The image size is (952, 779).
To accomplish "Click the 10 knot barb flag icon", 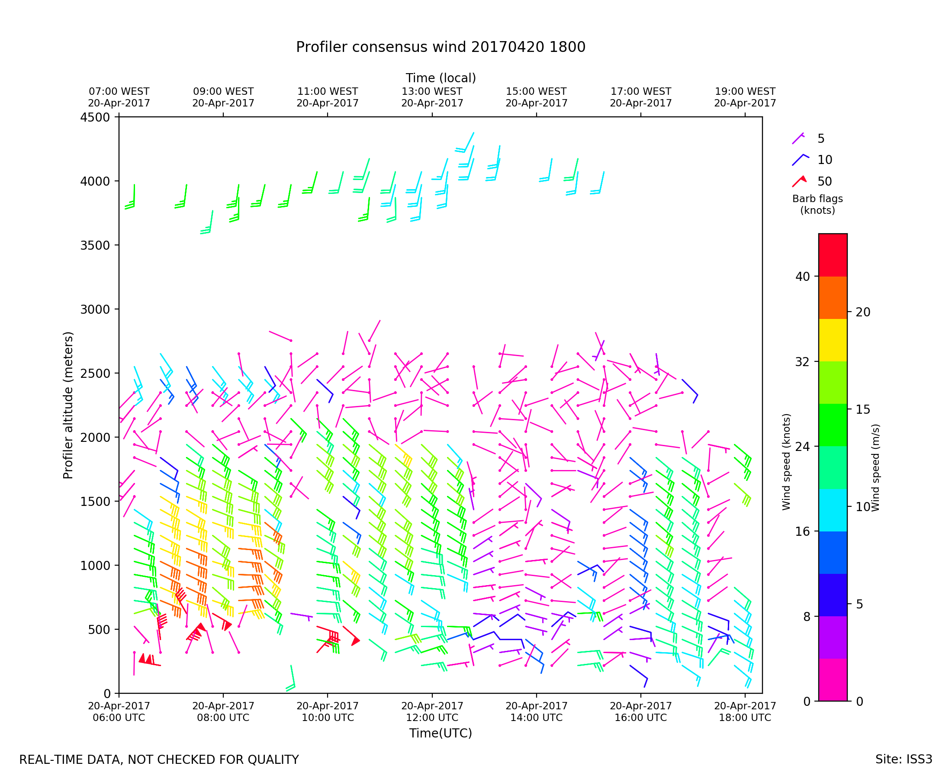I will pyautogui.click(x=800, y=160).
